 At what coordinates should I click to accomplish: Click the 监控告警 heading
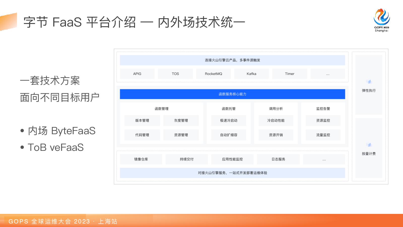tap(323, 109)
